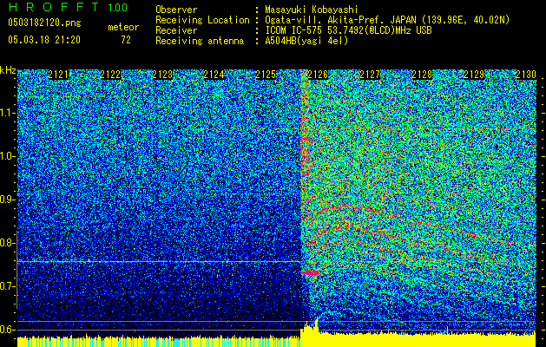Select the file name 0503182120.png
Viewport: 546px width, 347px height.
pos(44,23)
